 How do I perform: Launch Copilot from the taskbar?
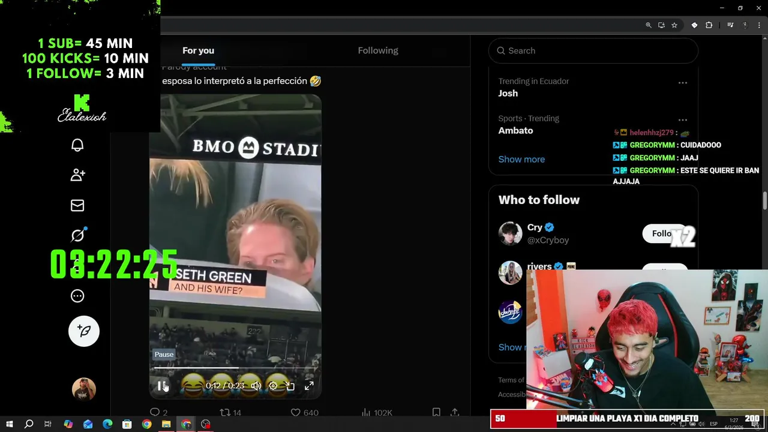[x=68, y=424]
